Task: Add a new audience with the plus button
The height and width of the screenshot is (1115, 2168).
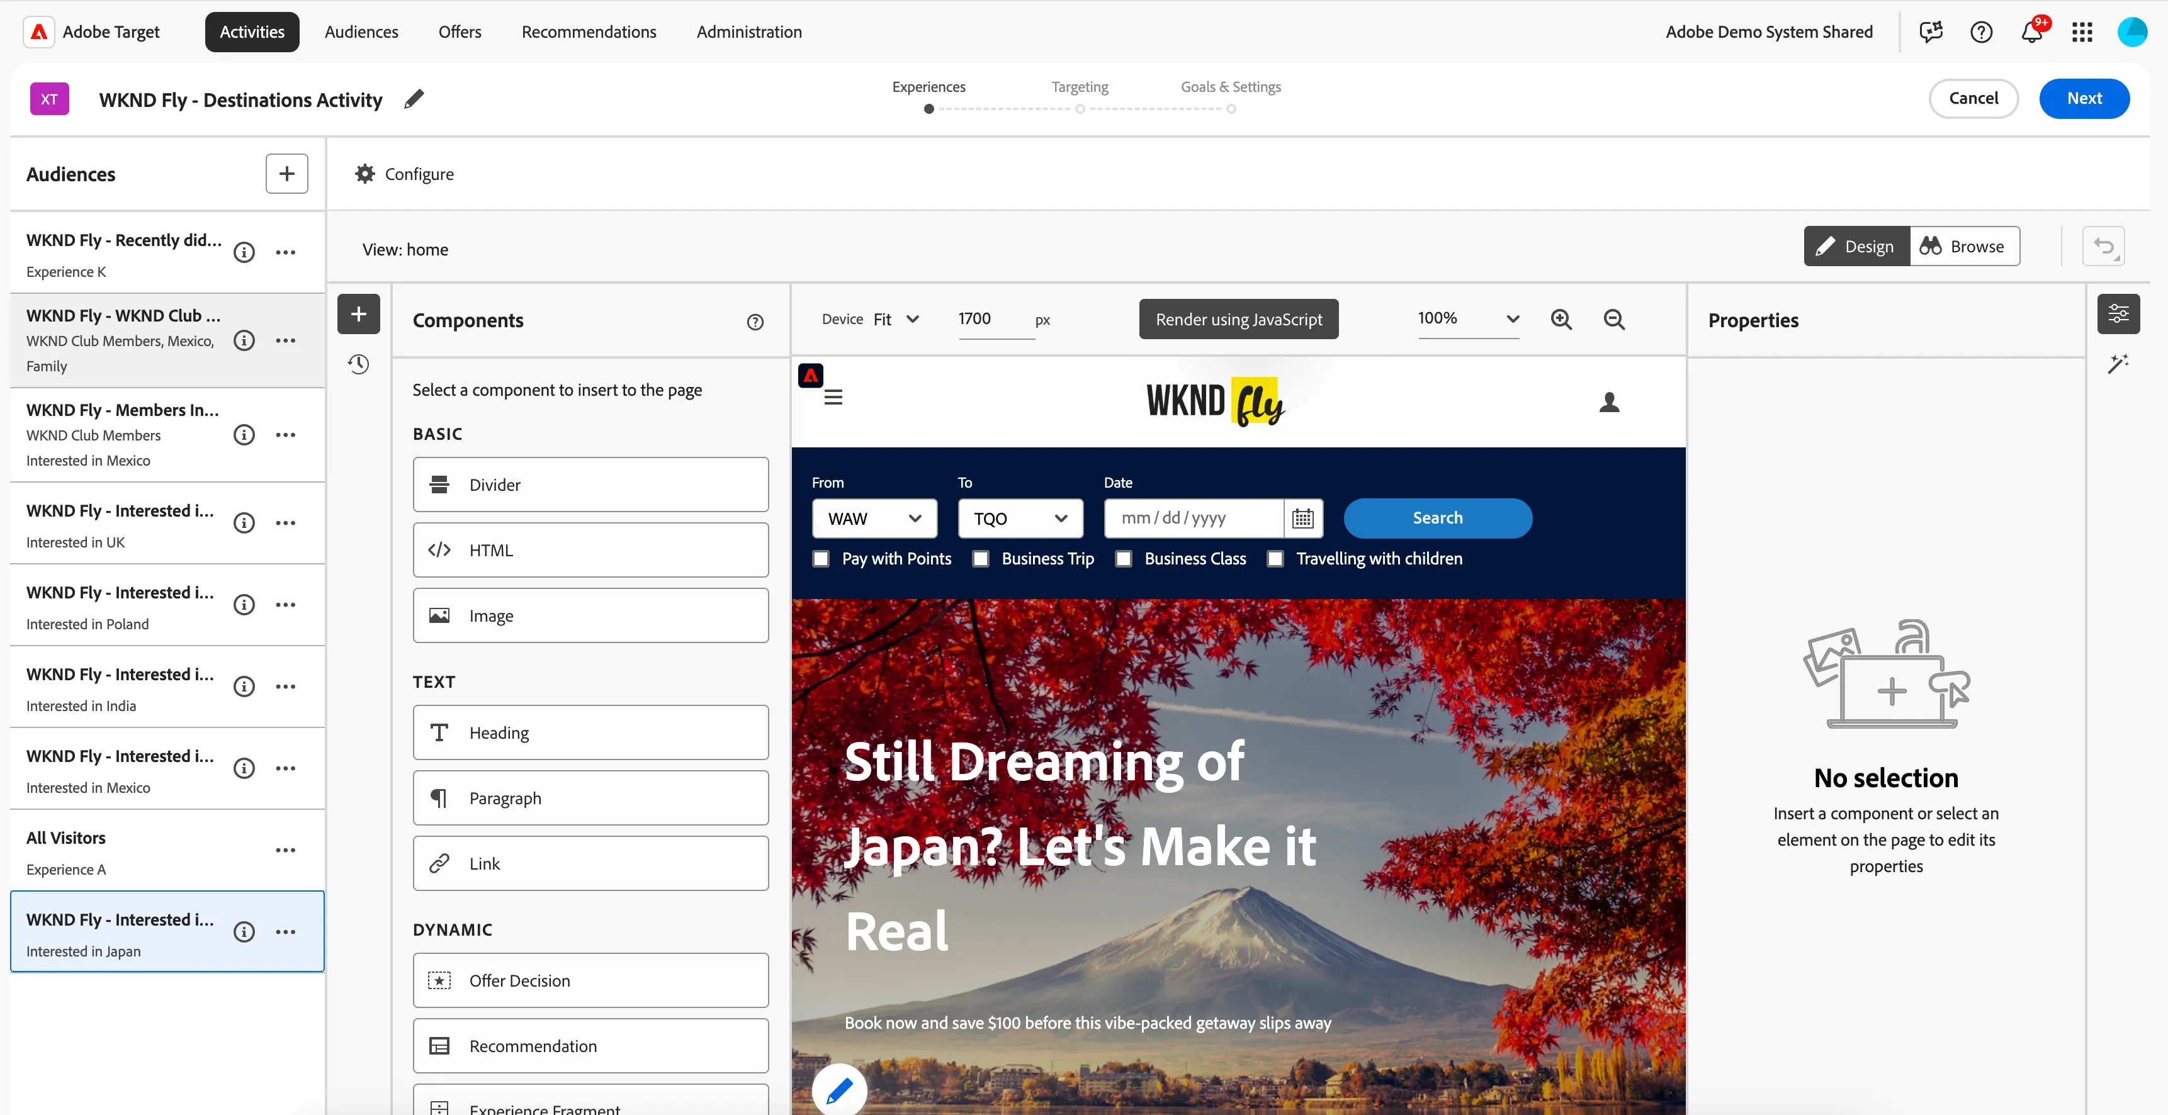Action: coord(286,173)
